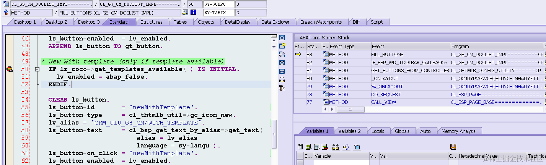This screenshot has width=546, height=165.
Task: Click the orange save icon in Variables toolbar
Action: tap(453, 147)
